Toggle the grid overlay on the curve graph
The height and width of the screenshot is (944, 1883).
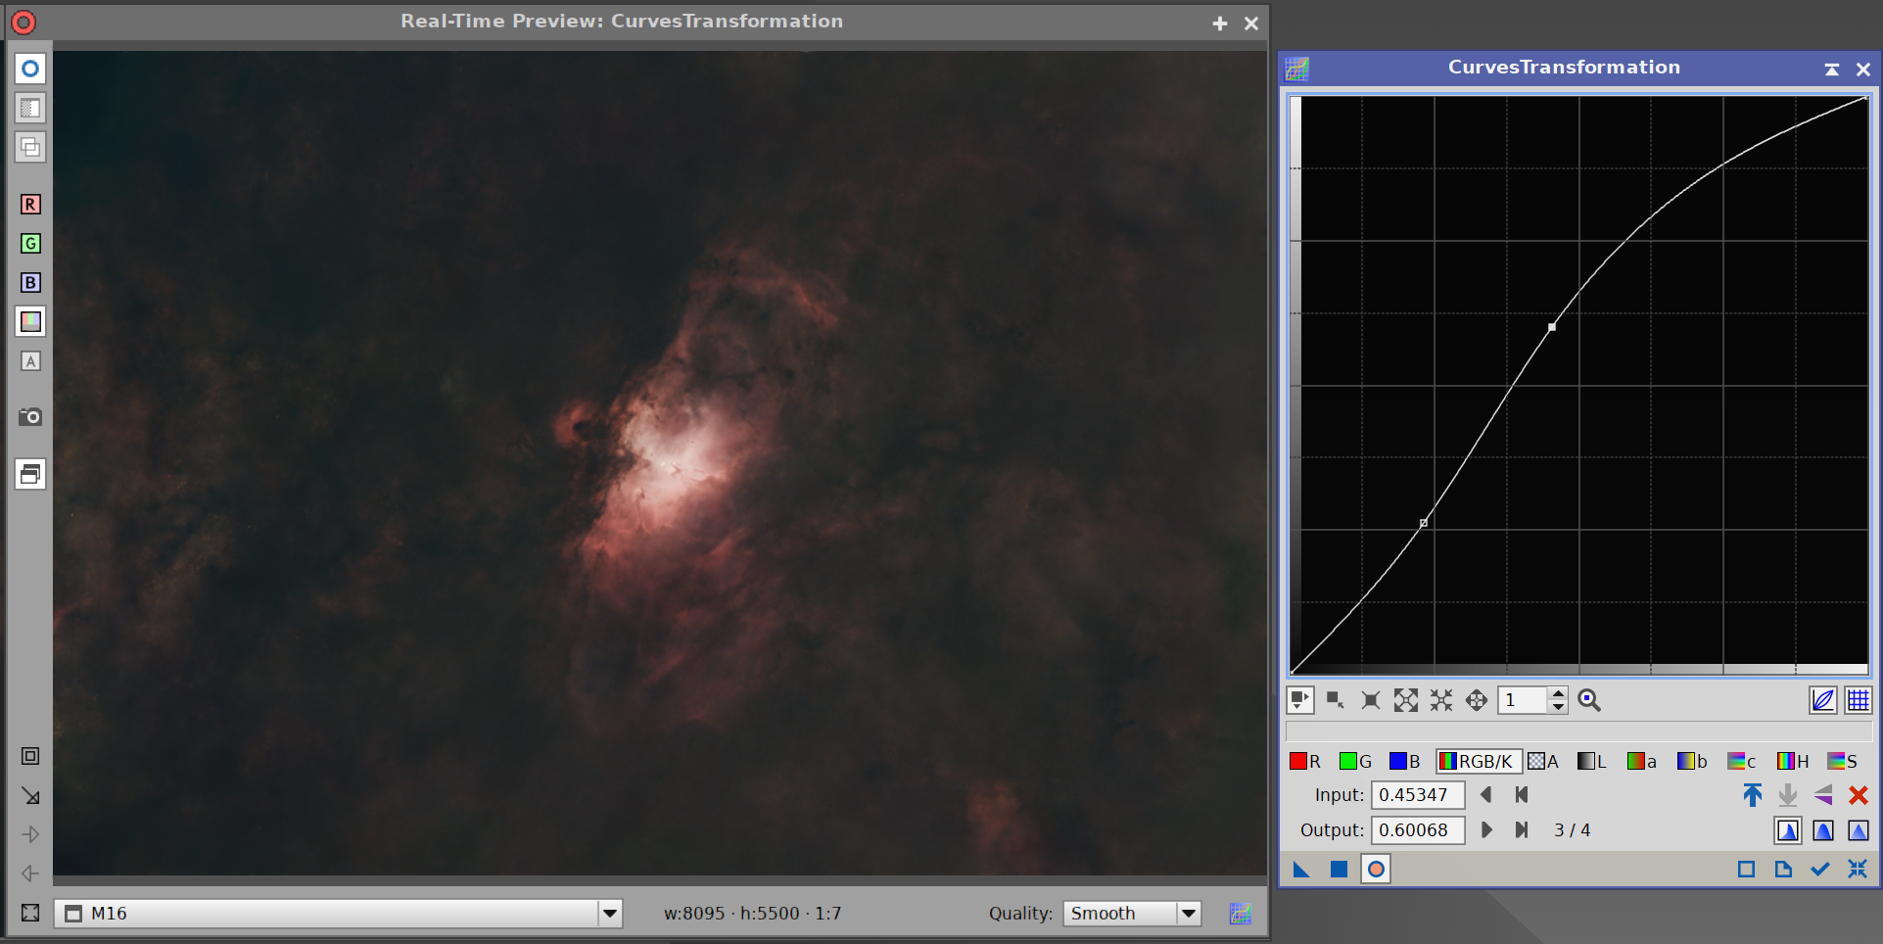pyautogui.click(x=1859, y=699)
